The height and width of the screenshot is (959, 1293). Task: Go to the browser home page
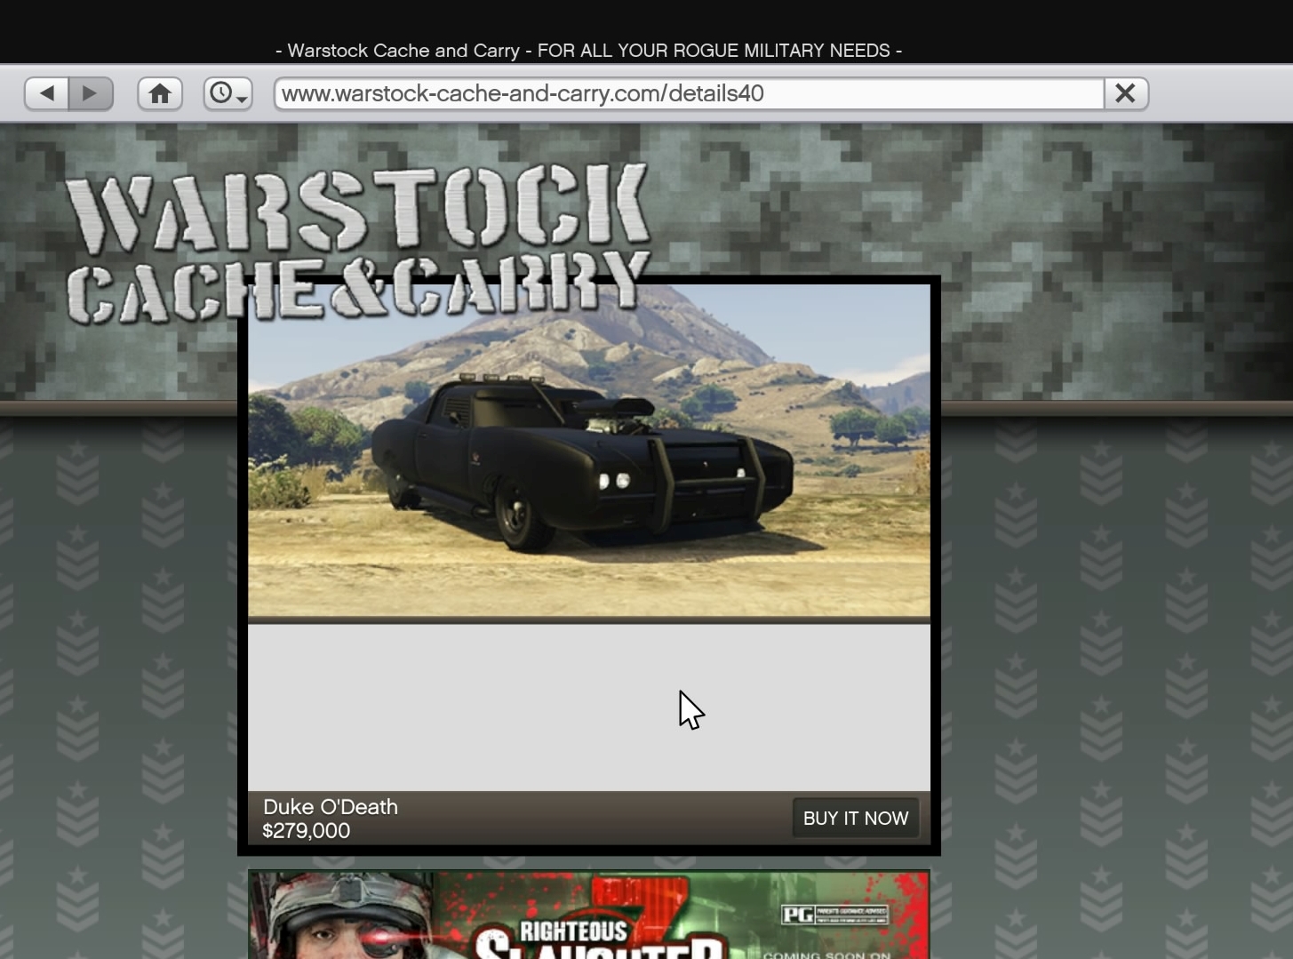160,93
